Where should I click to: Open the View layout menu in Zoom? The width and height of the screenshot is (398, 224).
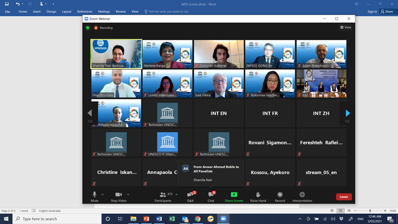point(346,28)
